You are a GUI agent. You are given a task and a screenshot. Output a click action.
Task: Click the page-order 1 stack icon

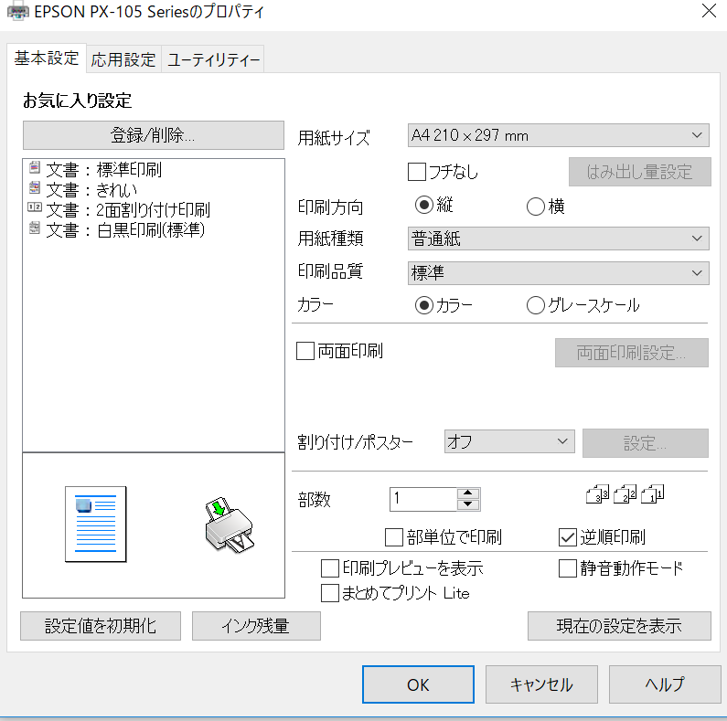(652, 494)
